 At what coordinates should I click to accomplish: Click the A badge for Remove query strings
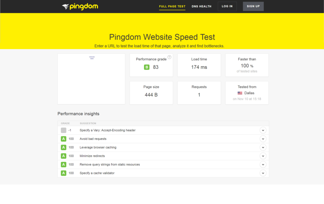tap(63, 164)
